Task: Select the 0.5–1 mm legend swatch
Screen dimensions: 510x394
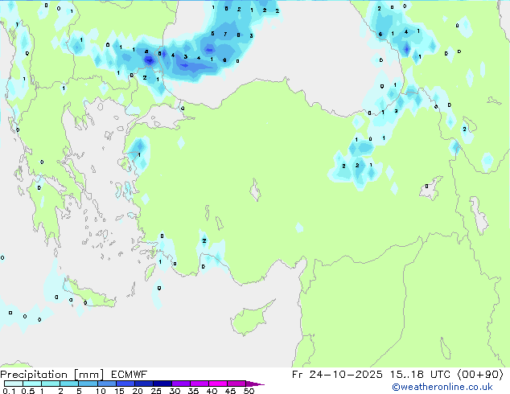Action: [32, 384]
